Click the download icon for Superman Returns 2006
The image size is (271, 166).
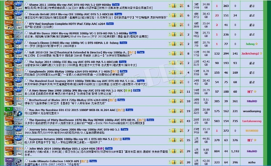pos(173,140)
